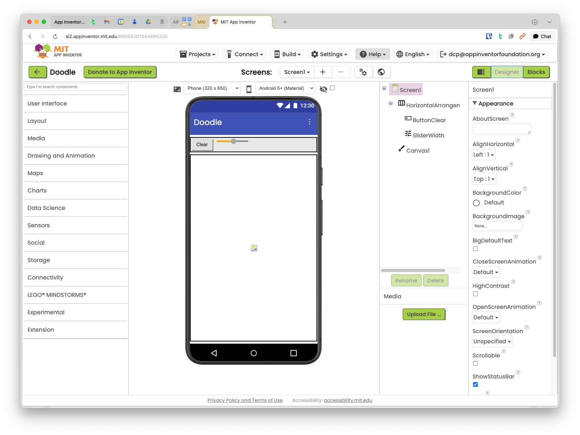Open Privacy Policy and Terms of Use link
This screenshot has height=435, width=580.
(245, 400)
